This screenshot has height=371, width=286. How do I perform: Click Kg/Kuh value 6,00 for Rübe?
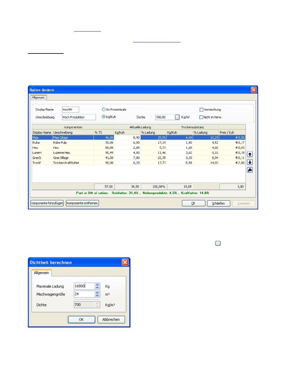click(x=127, y=143)
